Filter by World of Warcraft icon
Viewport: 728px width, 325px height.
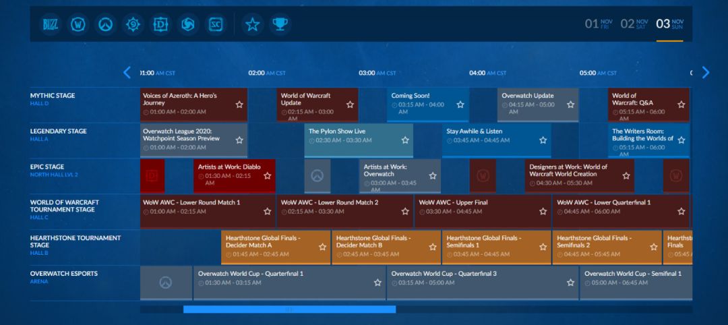78,24
